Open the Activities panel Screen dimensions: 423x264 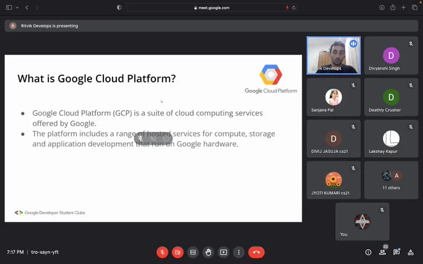(411, 252)
